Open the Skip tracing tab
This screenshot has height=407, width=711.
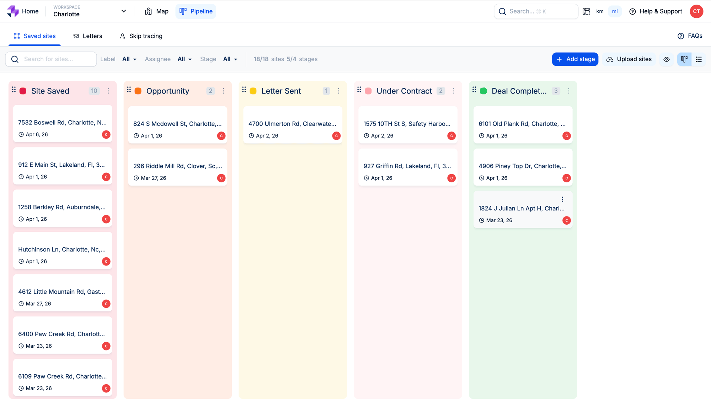pyautogui.click(x=141, y=36)
